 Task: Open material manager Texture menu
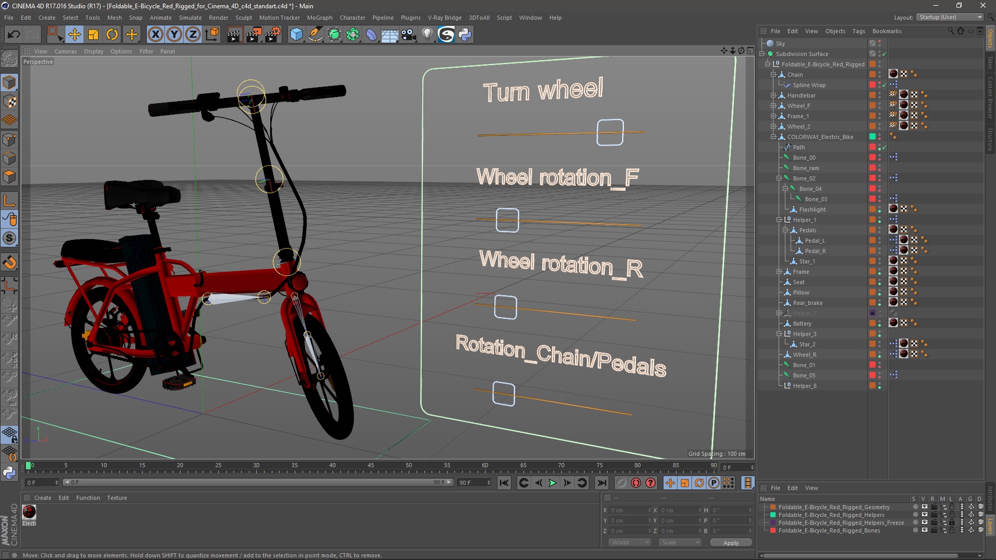click(x=117, y=498)
